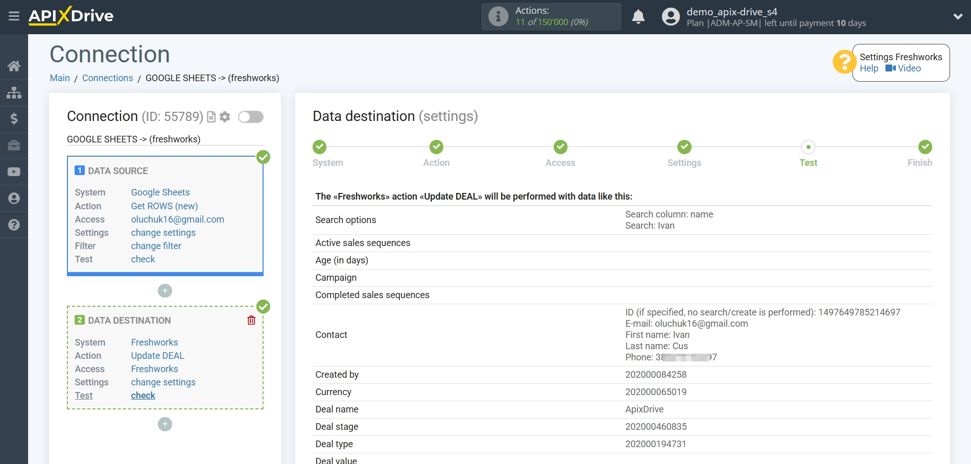Image resolution: width=971 pixels, height=464 pixels.
Task: Go to the Settings step
Action: [684, 147]
